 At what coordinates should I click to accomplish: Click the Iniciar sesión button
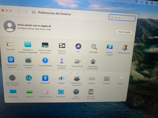click(124, 32)
